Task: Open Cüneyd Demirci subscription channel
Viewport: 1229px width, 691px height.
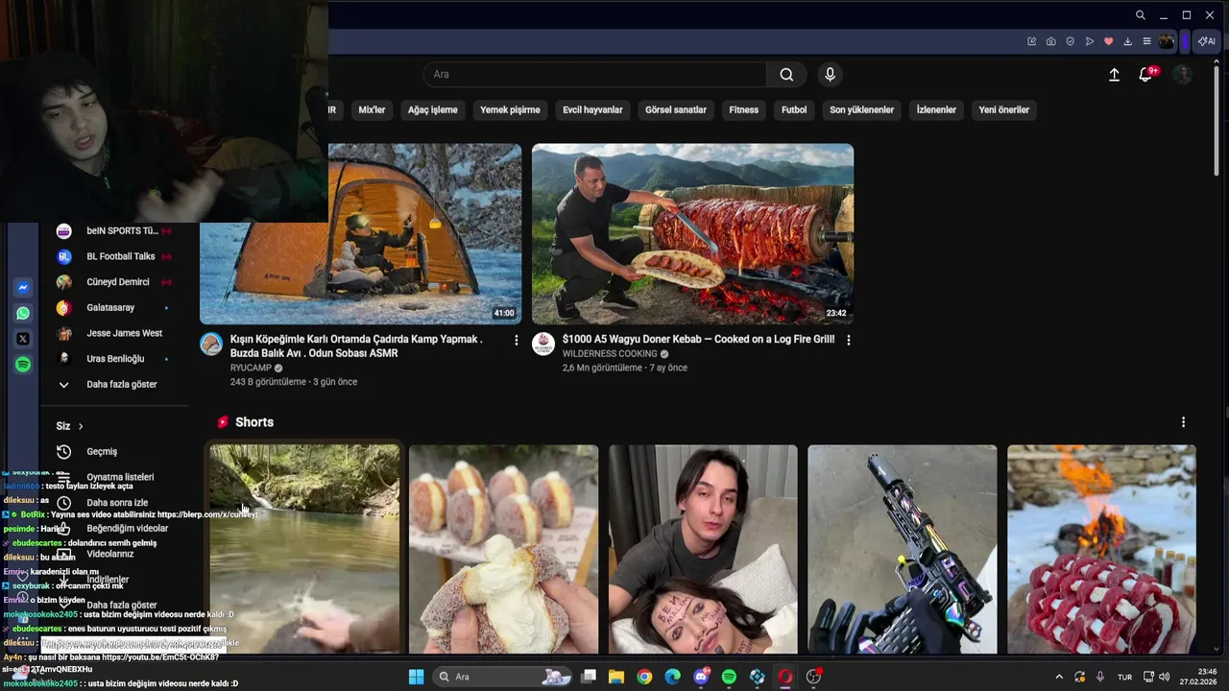Action: tap(113, 282)
